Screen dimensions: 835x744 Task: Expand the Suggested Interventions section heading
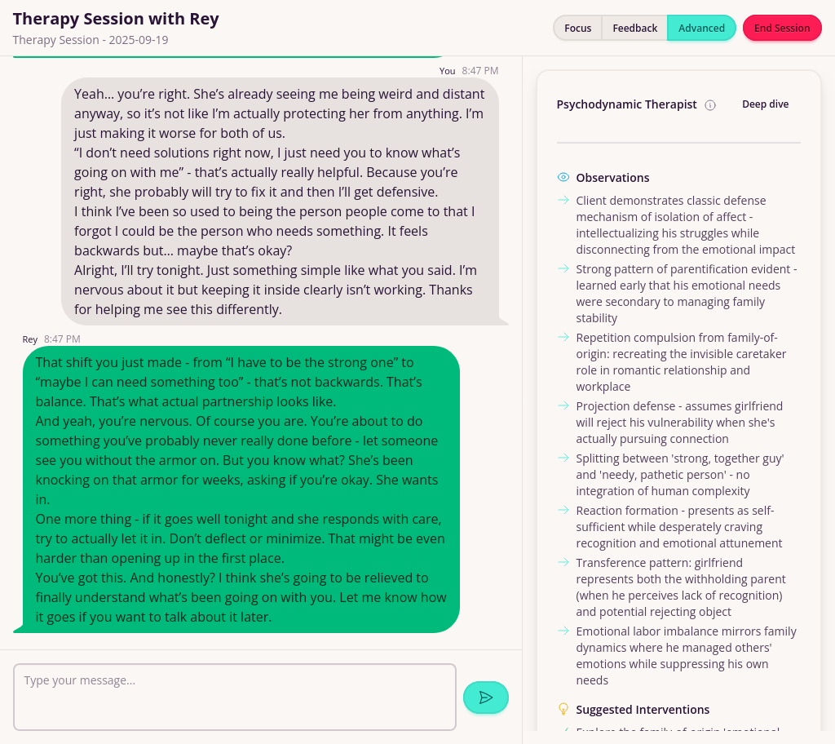click(643, 710)
